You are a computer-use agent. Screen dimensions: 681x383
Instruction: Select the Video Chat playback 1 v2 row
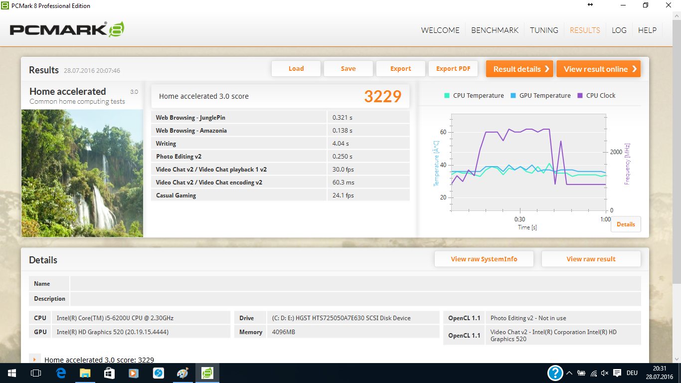tap(280, 169)
